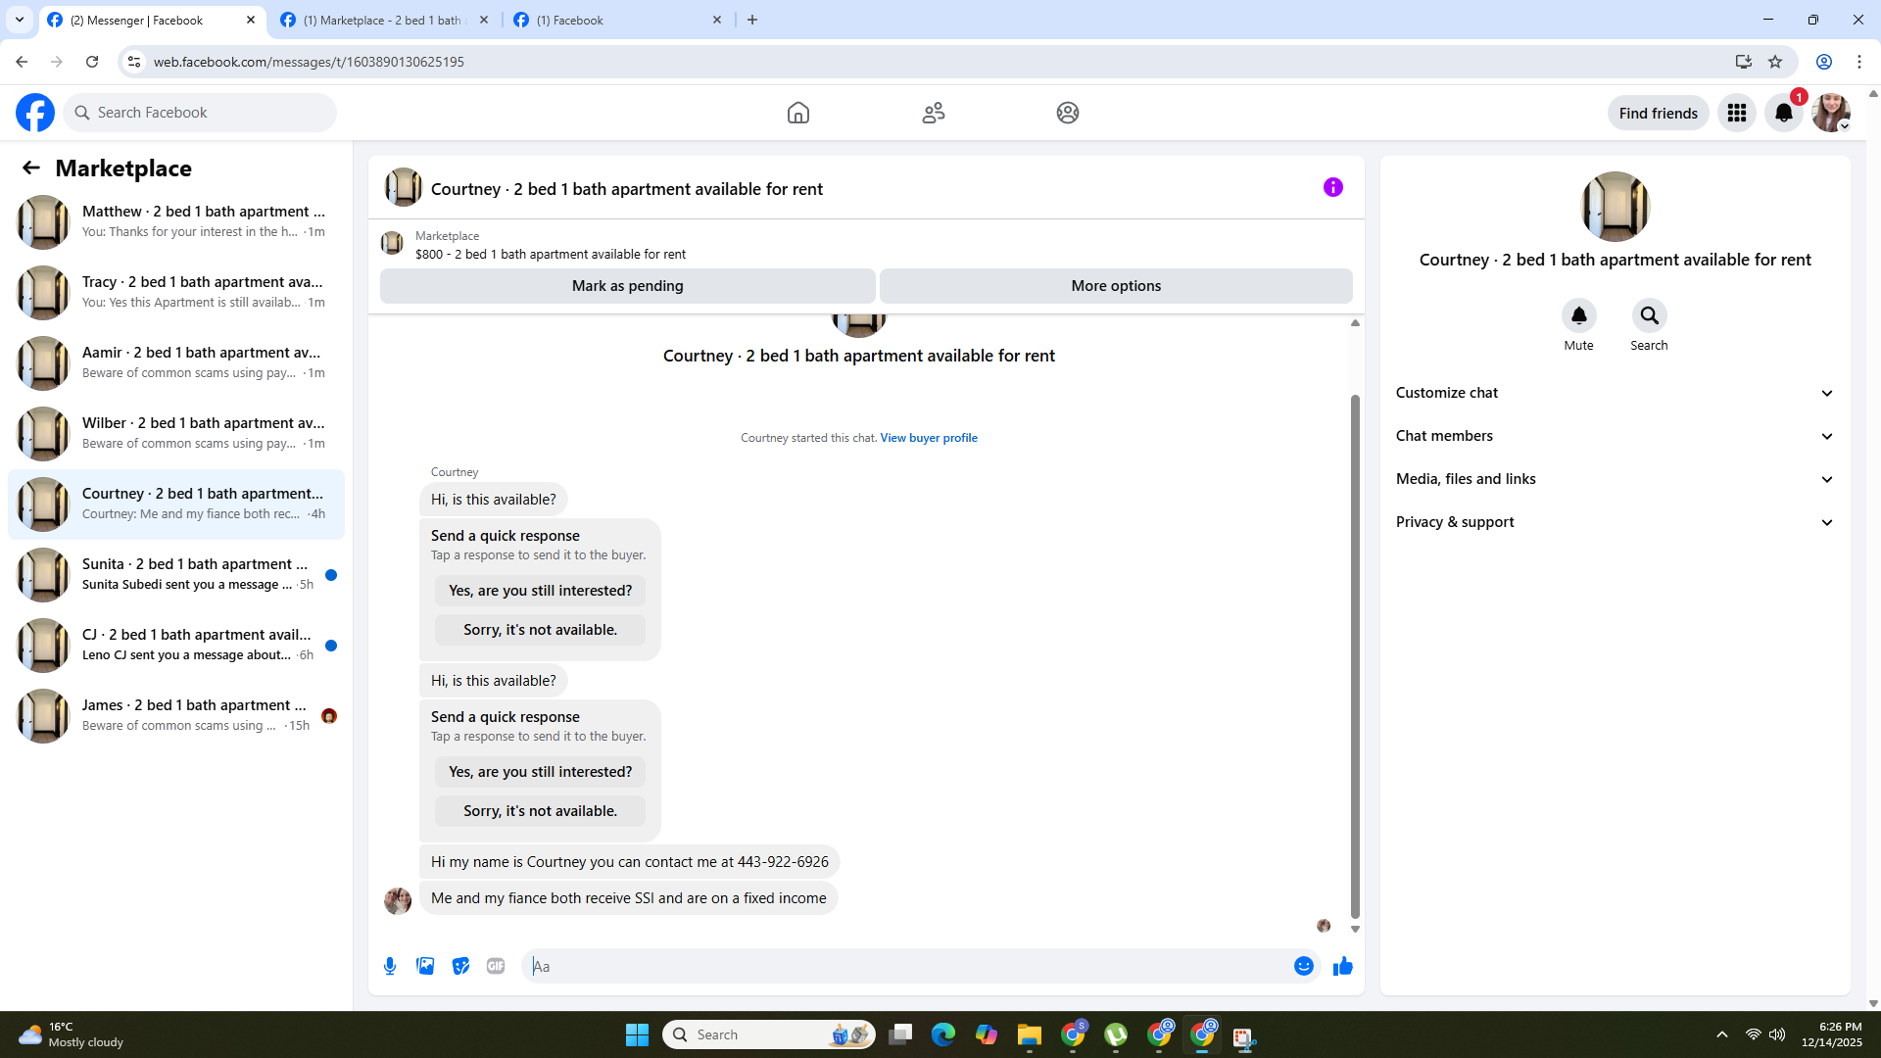Screen dimensions: 1881x1058
Task: Mute this conversation
Action: point(1578,315)
